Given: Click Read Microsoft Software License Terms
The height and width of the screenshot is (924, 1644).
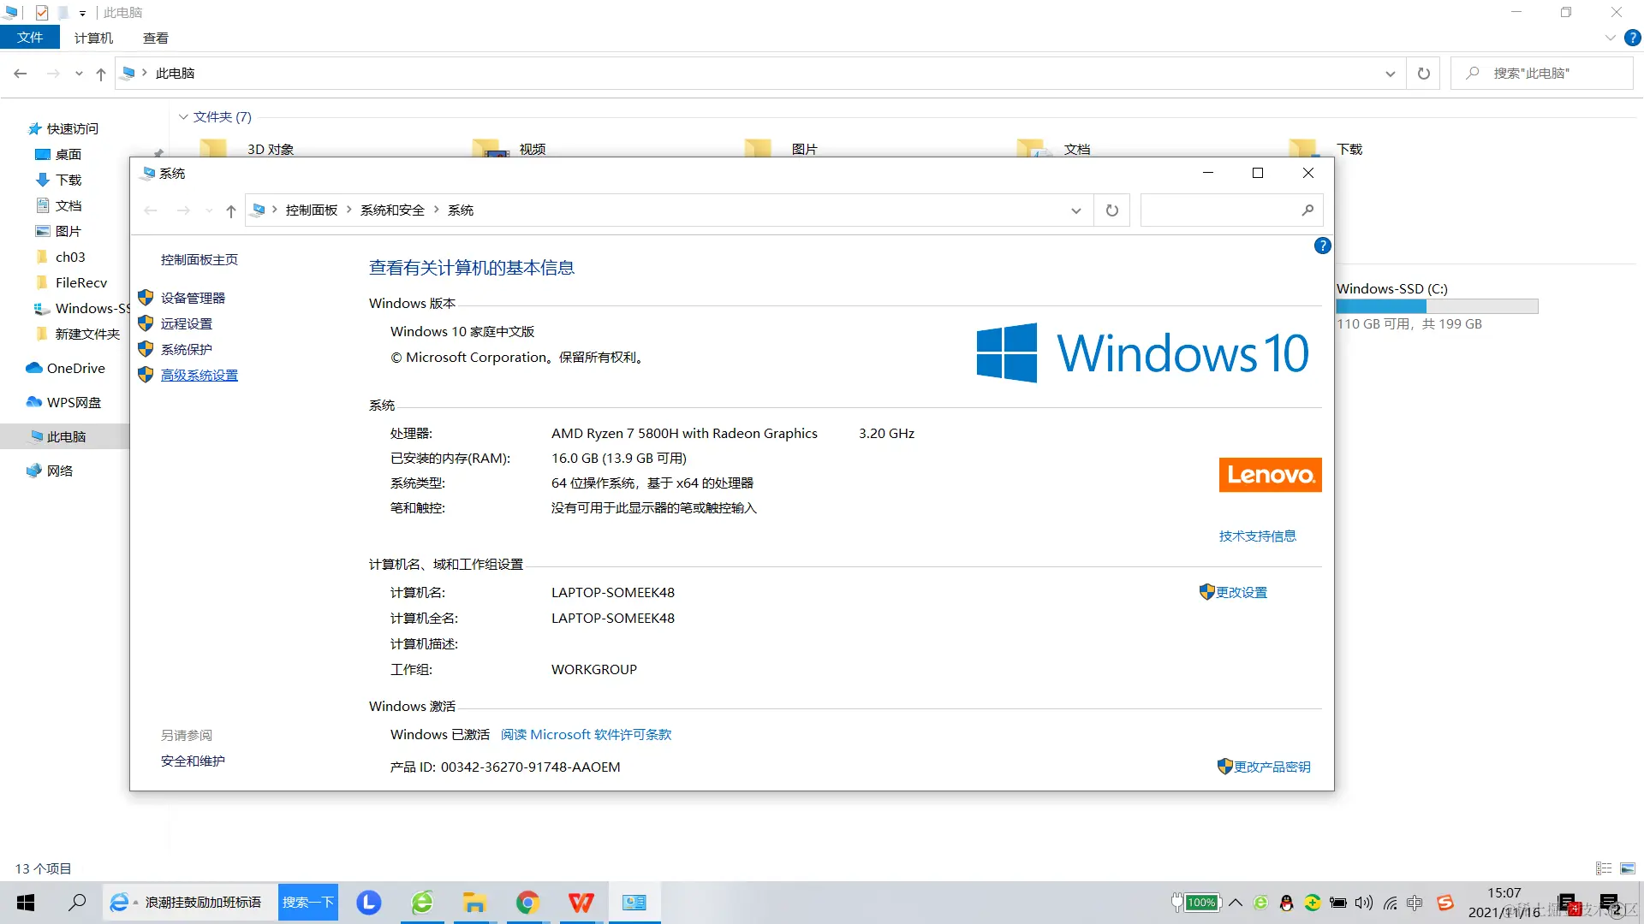Looking at the screenshot, I should point(586,734).
